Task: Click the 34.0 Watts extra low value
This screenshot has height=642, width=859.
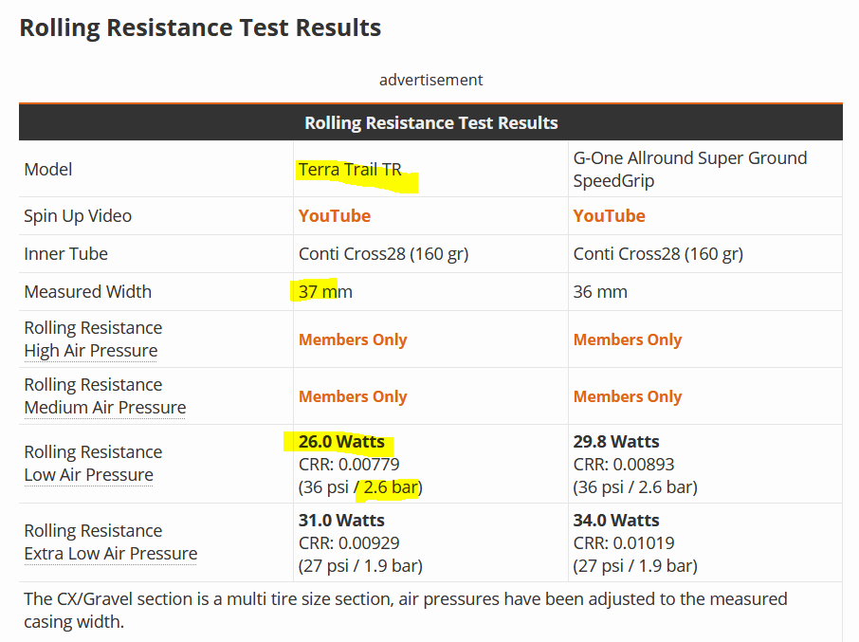Action: click(x=616, y=521)
